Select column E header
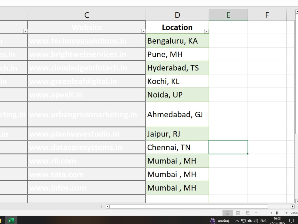Screen dimensions: 298x224 [228, 15]
